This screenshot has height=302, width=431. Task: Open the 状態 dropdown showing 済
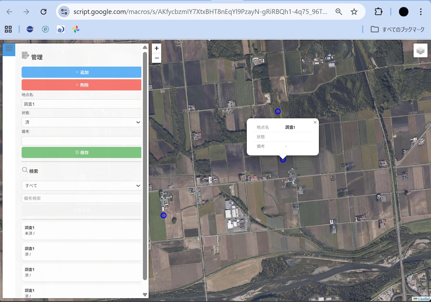click(x=82, y=122)
